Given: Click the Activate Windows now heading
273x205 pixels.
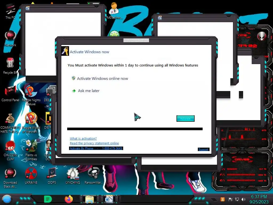Looking at the screenshot, I should (90, 52).
